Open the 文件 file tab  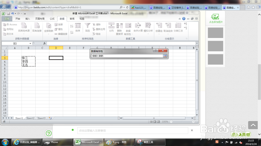pos(7,19)
